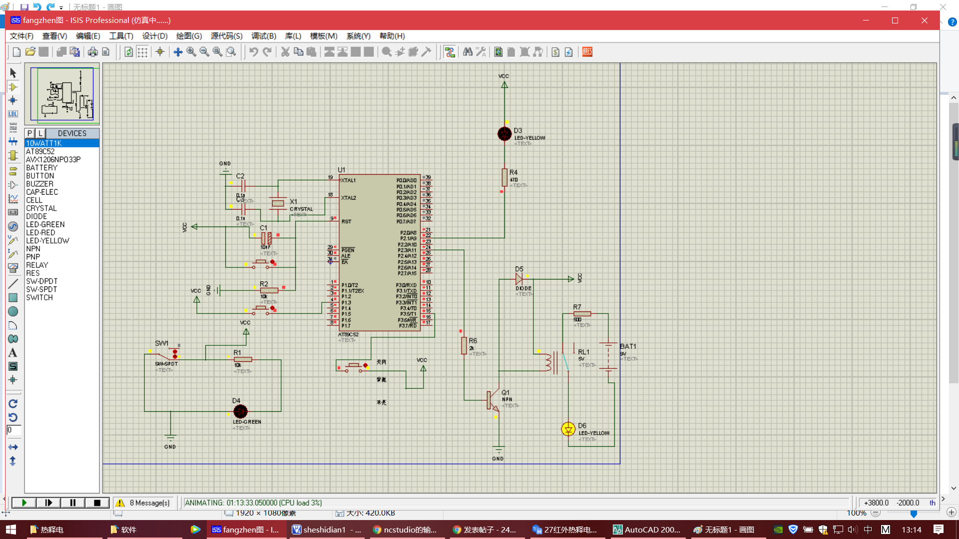Image resolution: width=959 pixels, height=539 pixels.
Task: Select the Voltage probe tool
Action: pyautogui.click(x=13, y=241)
